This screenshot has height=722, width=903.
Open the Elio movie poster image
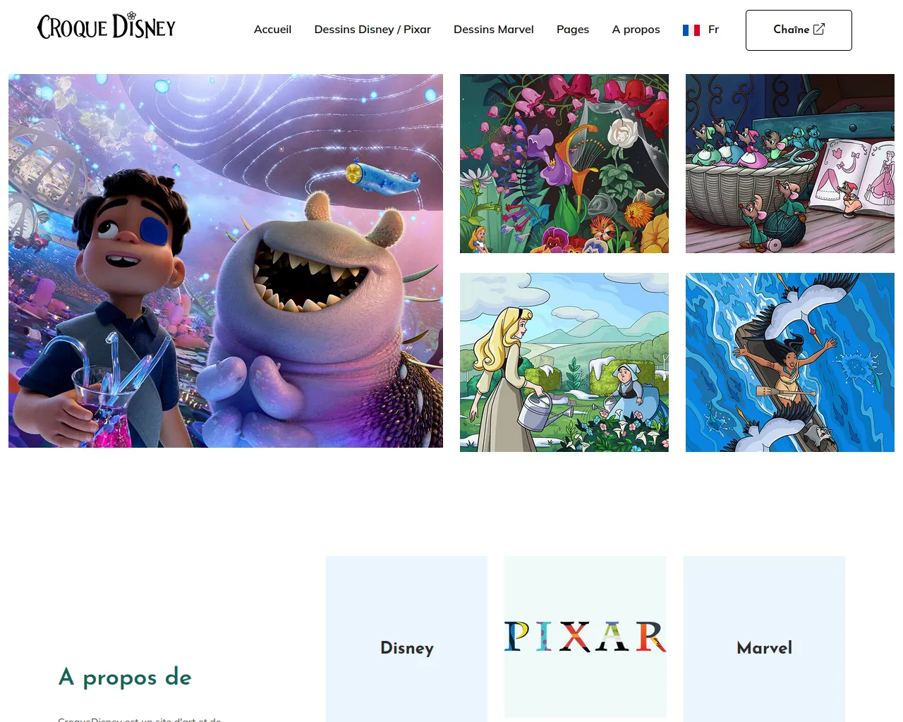tap(226, 261)
